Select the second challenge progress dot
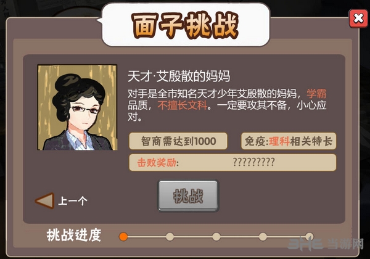Viewport: 370px width, 259px height. tap(170, 236)
